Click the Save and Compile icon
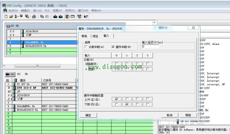The image size is (230, 134). pos(27,16)
